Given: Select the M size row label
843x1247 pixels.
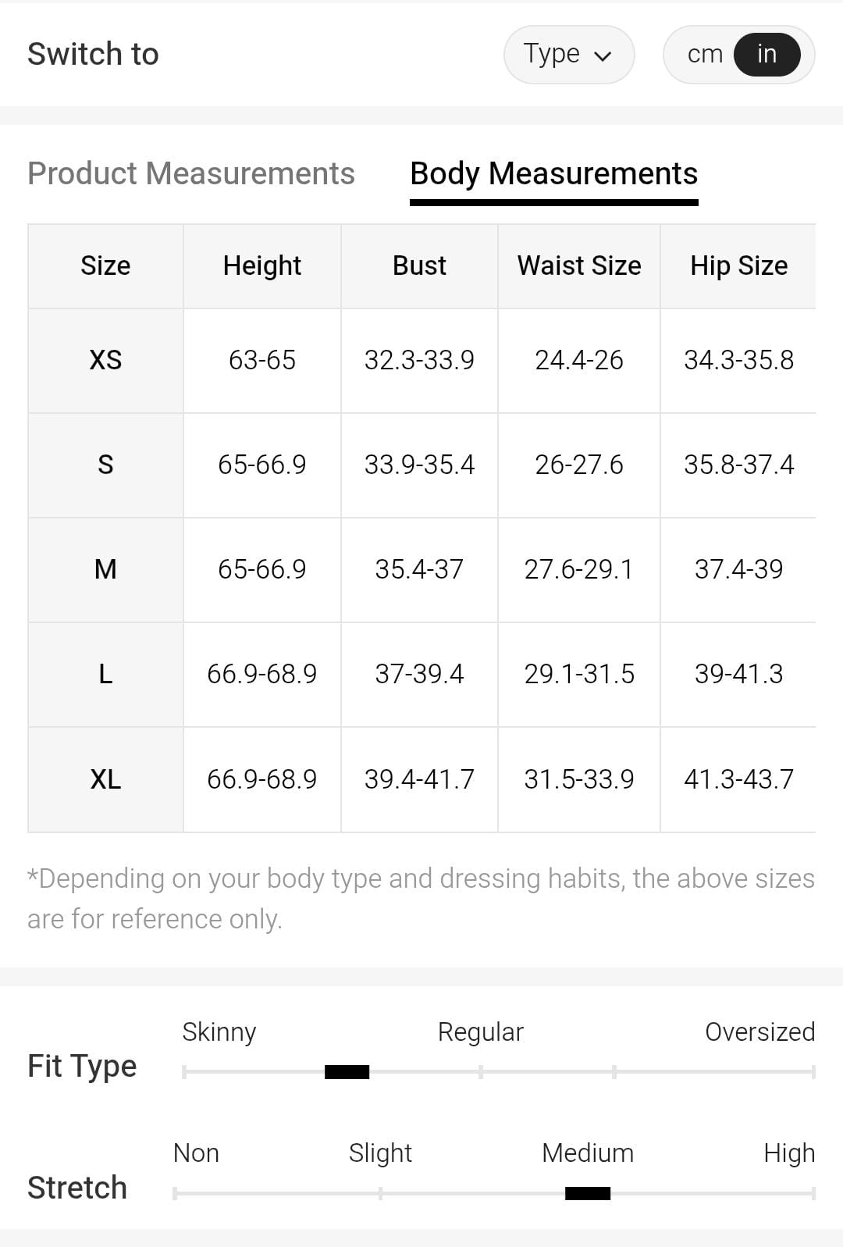Looking at the screenshot, I should (105, 569).
